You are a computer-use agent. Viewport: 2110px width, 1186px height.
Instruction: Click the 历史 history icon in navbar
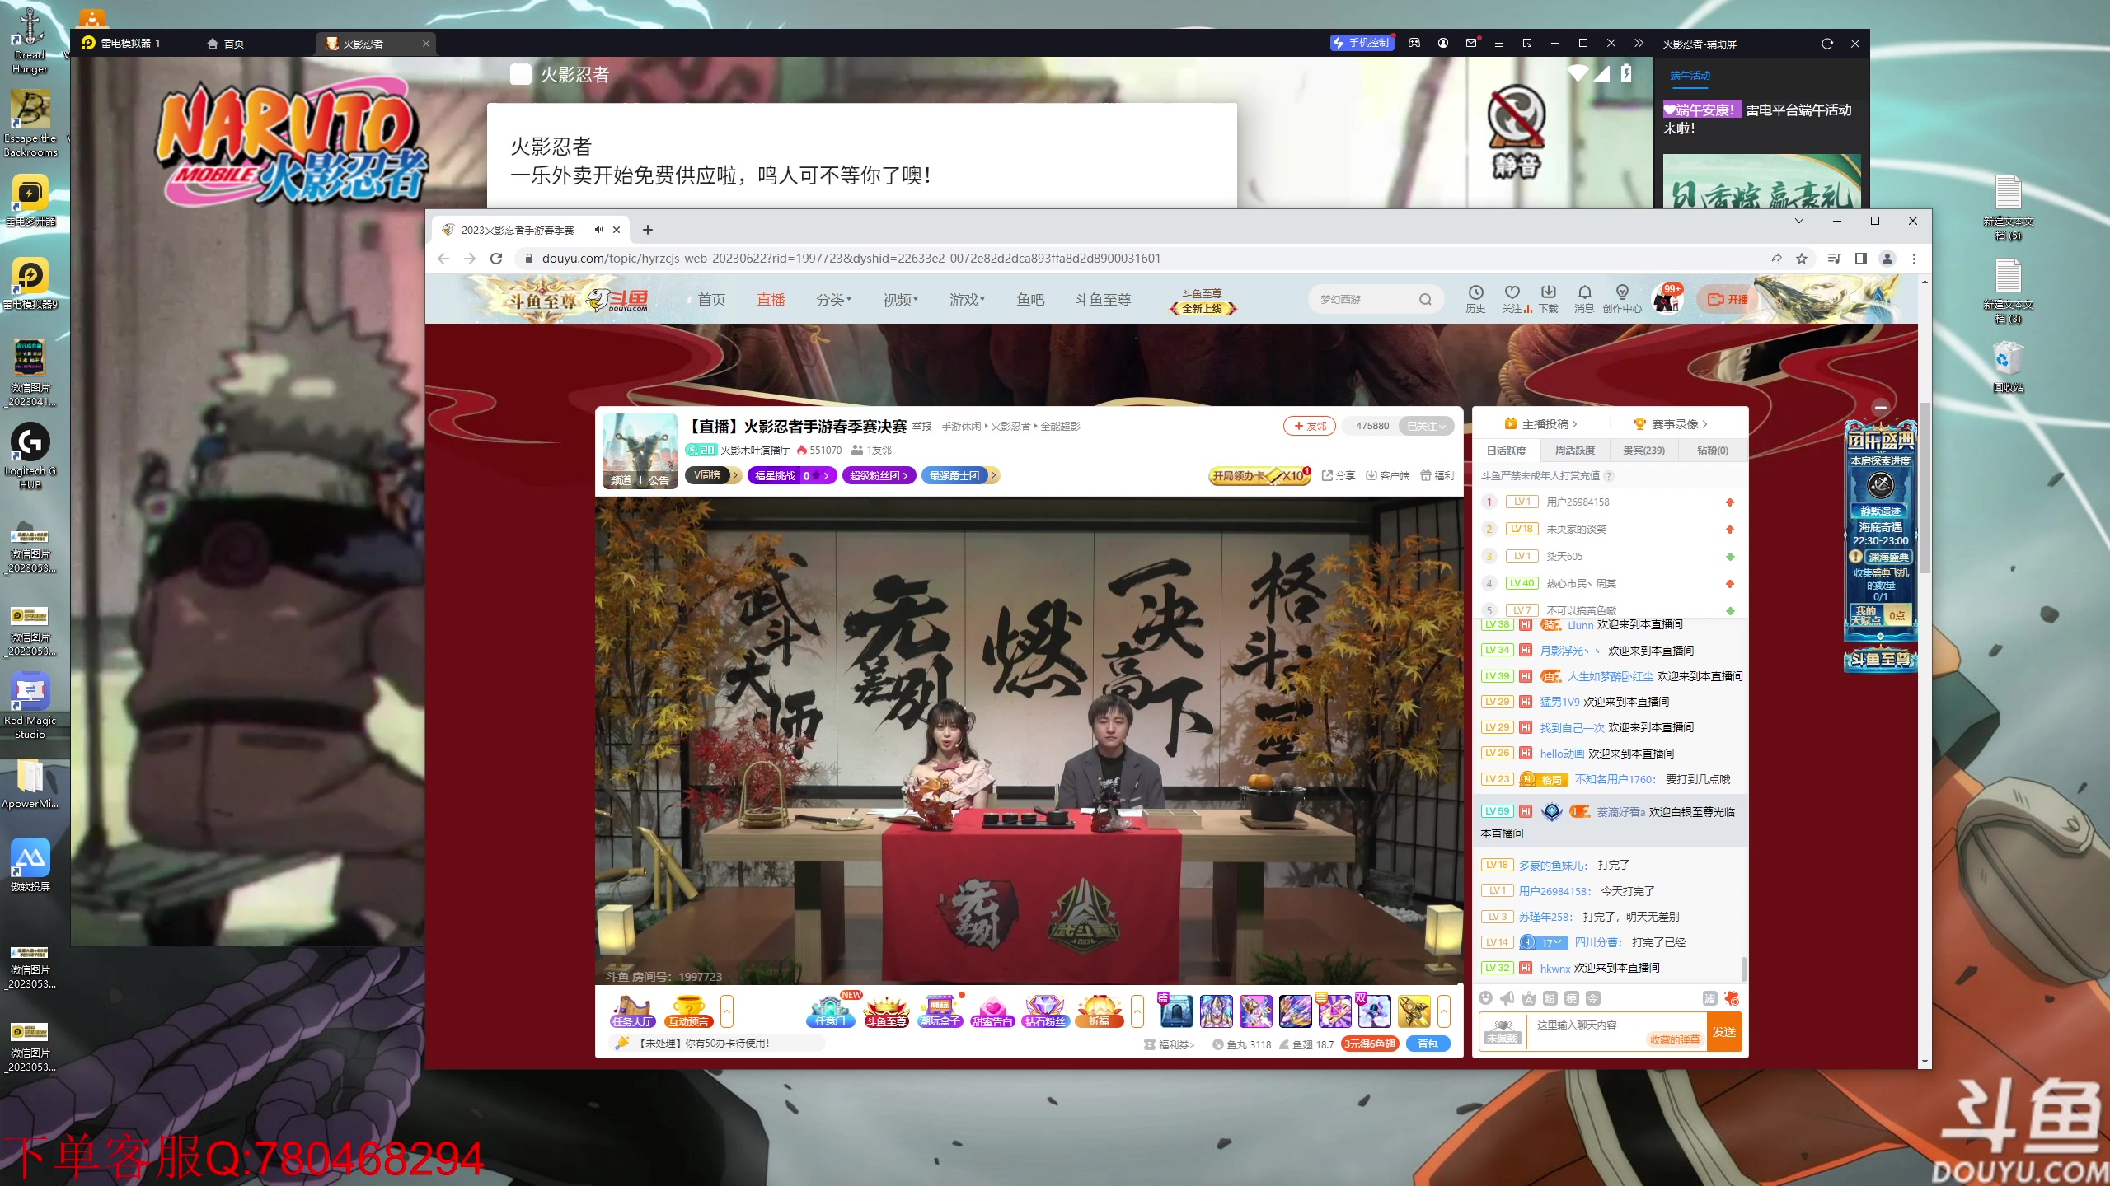pos(1475,298)
